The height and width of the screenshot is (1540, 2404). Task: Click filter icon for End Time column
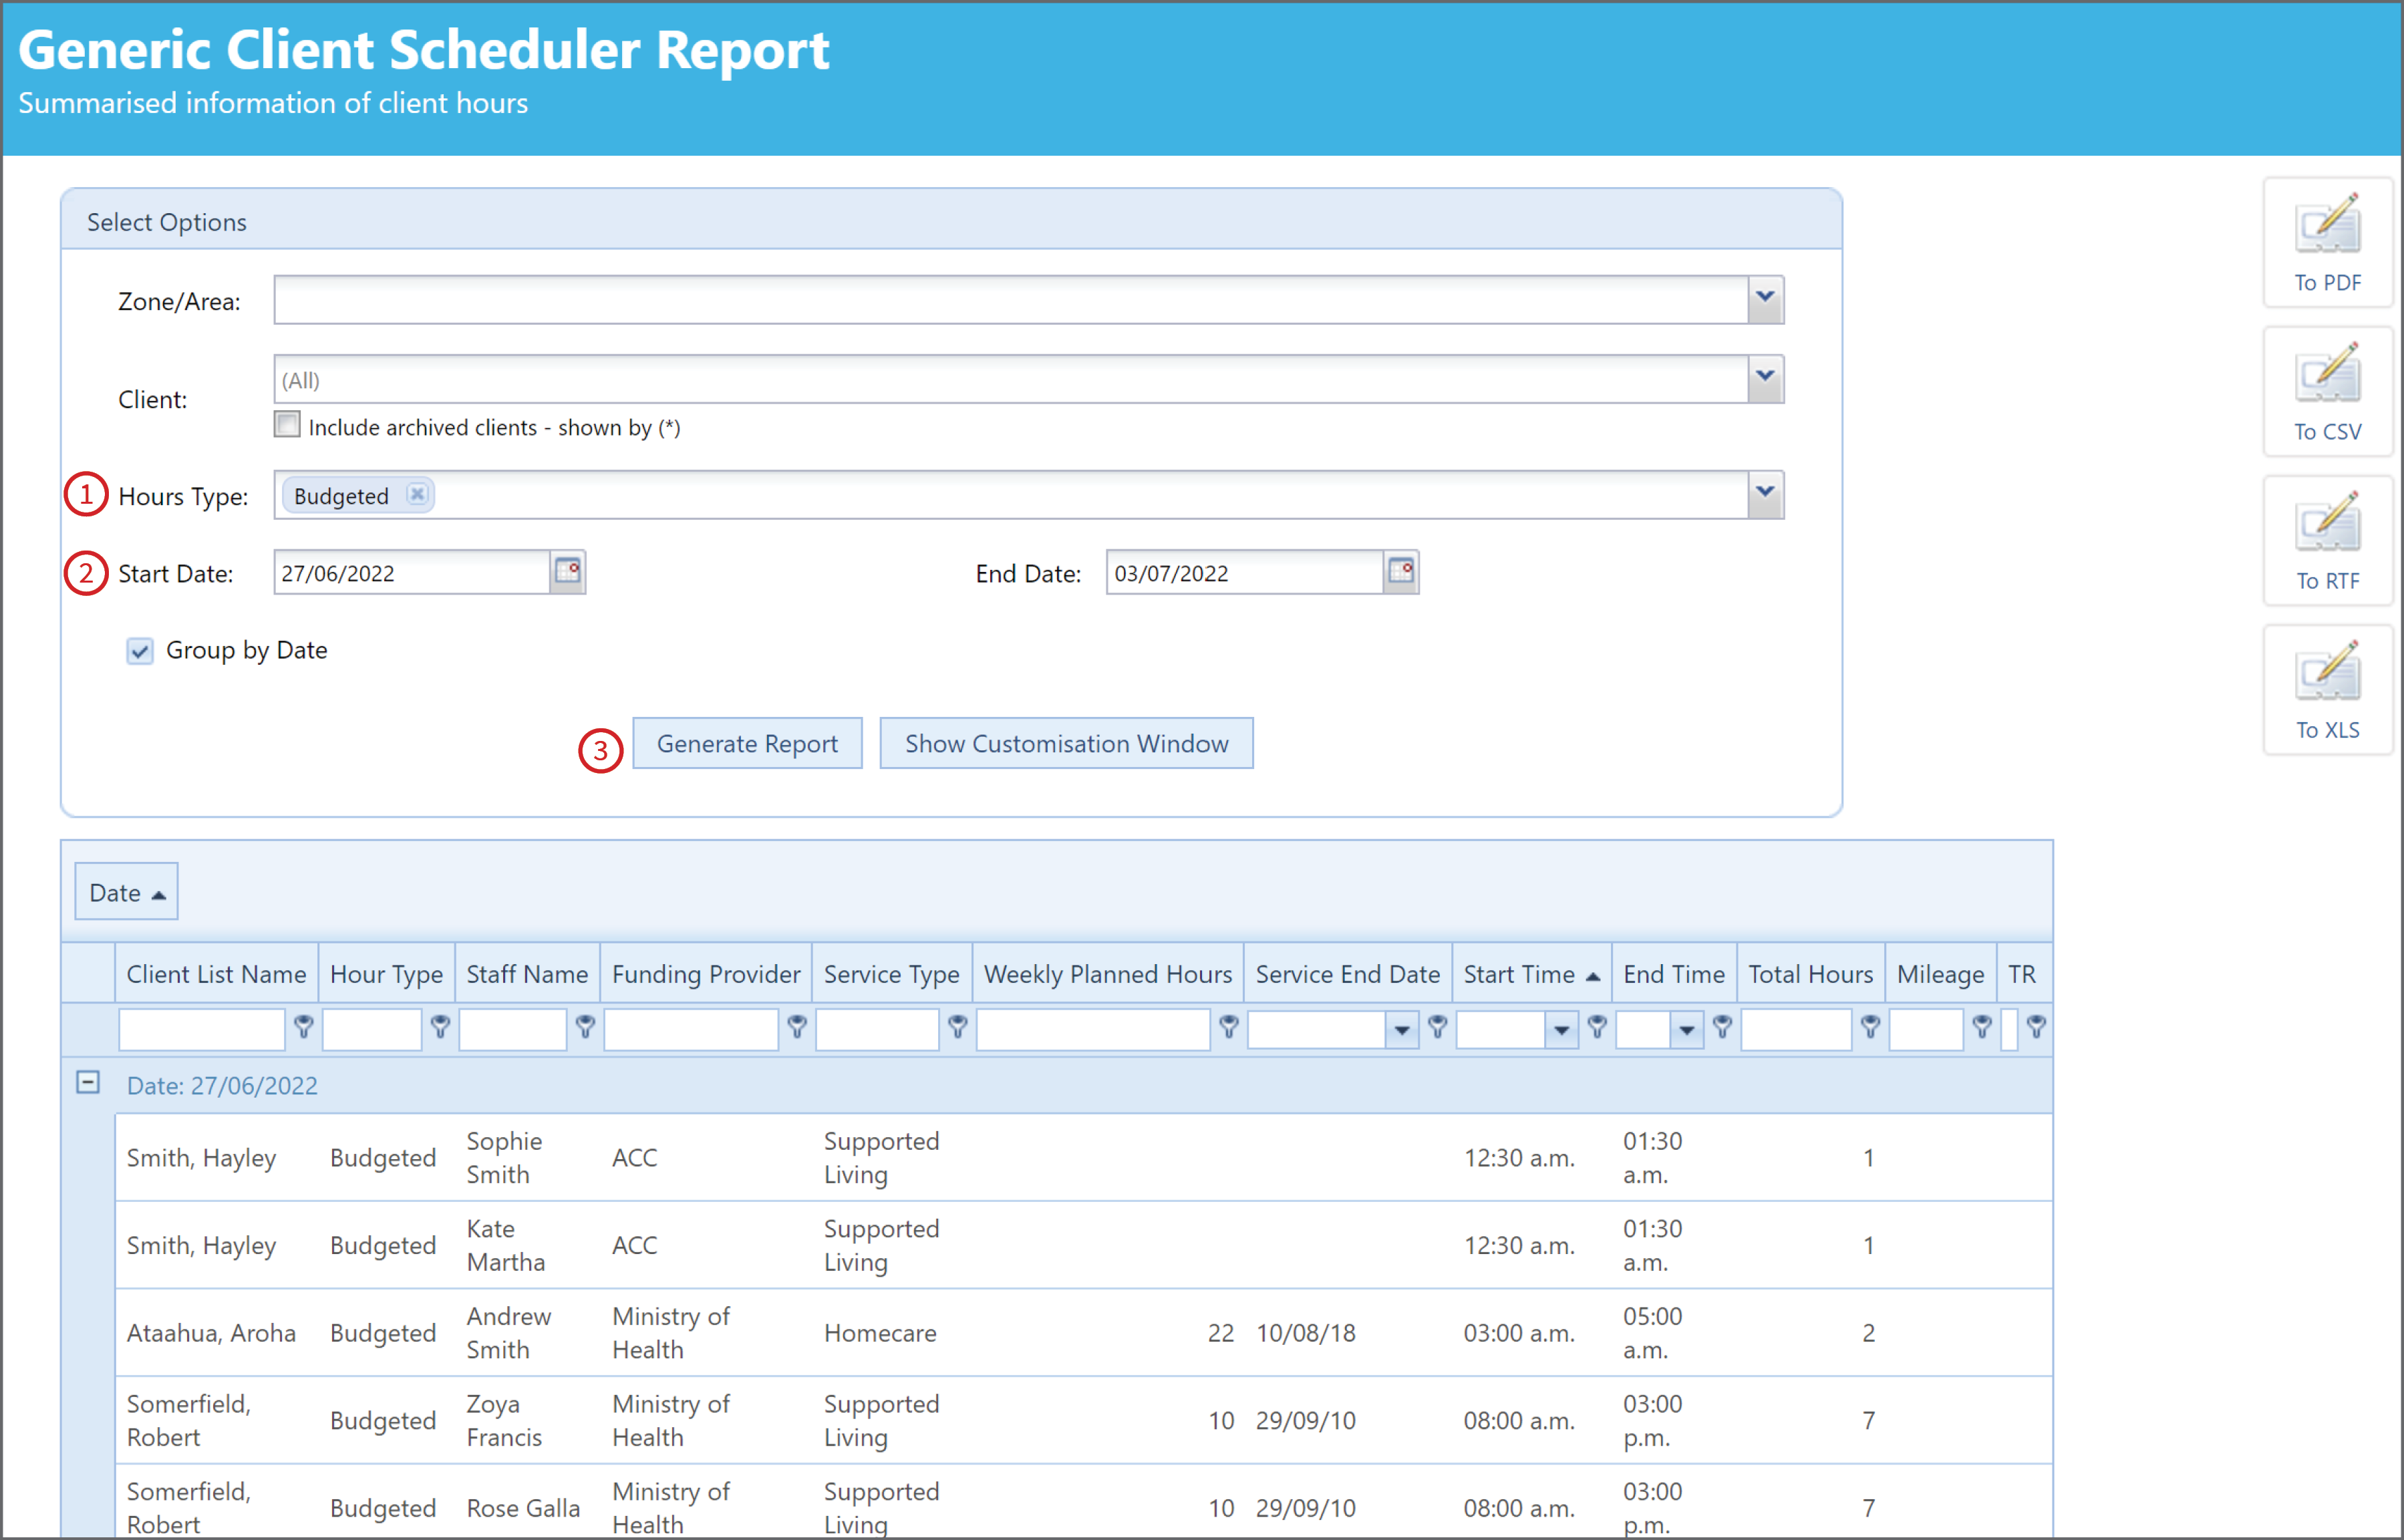tap(1722, 1026)
